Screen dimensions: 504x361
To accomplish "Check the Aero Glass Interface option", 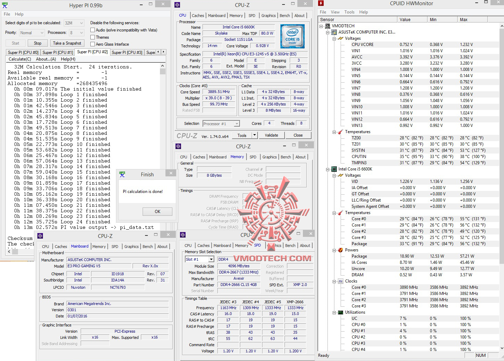I will (x=92, y=44).
